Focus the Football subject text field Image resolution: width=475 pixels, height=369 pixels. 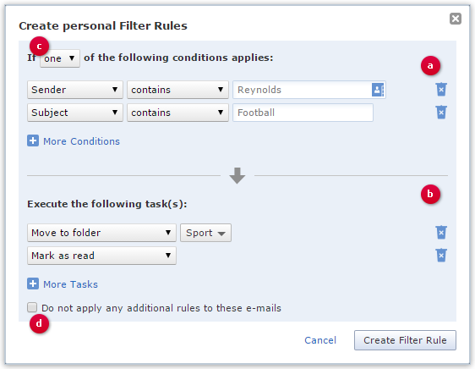tap(303, 113)
